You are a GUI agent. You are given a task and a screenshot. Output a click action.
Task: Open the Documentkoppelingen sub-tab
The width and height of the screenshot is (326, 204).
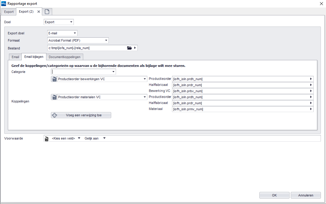65,57
